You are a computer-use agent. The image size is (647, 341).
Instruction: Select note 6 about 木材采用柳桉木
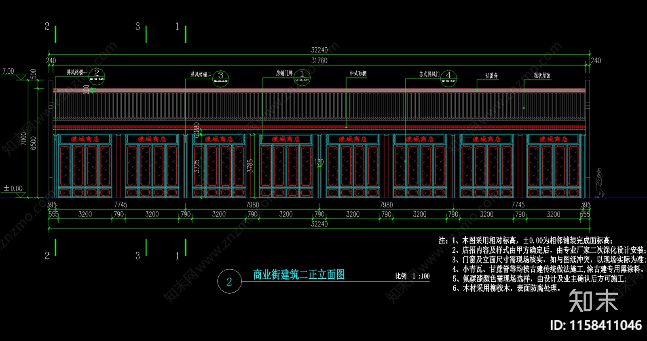(x=507, y=288)
